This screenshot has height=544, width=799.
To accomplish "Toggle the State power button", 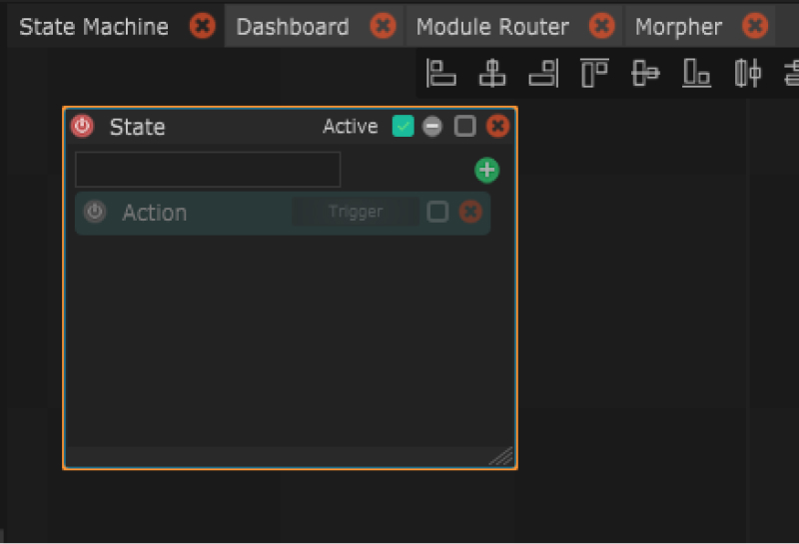I will click(x=83, y=127).
